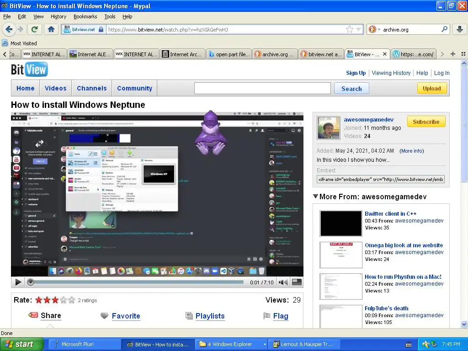Viewport: 468px width, 351px height.
Task: Click the padlock site security icon
Action: coord(101,29)
